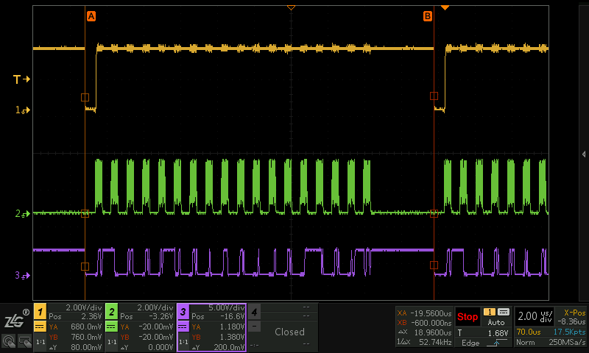Click channel 3 5.00V/div scale
Image resolution: width=589 pixels, height=353 pixels.
pyautogui.click(x=227, y=307)
